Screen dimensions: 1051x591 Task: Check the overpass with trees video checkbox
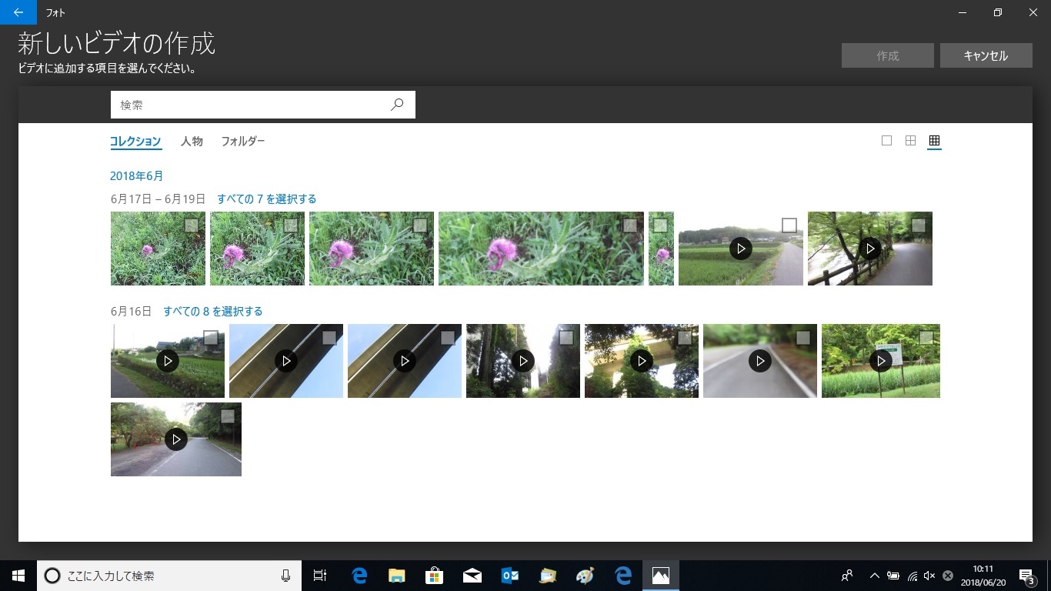point(684,338)
